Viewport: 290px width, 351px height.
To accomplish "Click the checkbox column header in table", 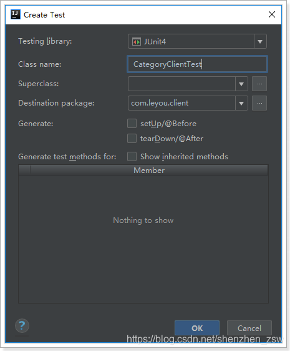I will pos(24,170).
